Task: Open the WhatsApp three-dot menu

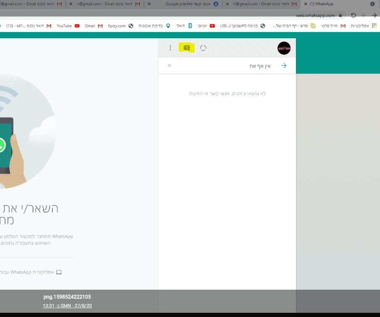Action: 170,48
